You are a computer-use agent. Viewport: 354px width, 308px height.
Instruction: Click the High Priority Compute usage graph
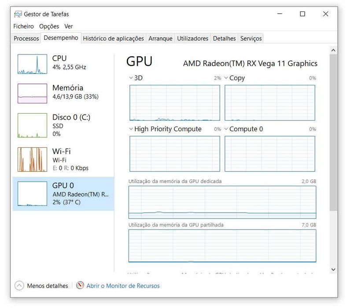[x=175, y=154]
